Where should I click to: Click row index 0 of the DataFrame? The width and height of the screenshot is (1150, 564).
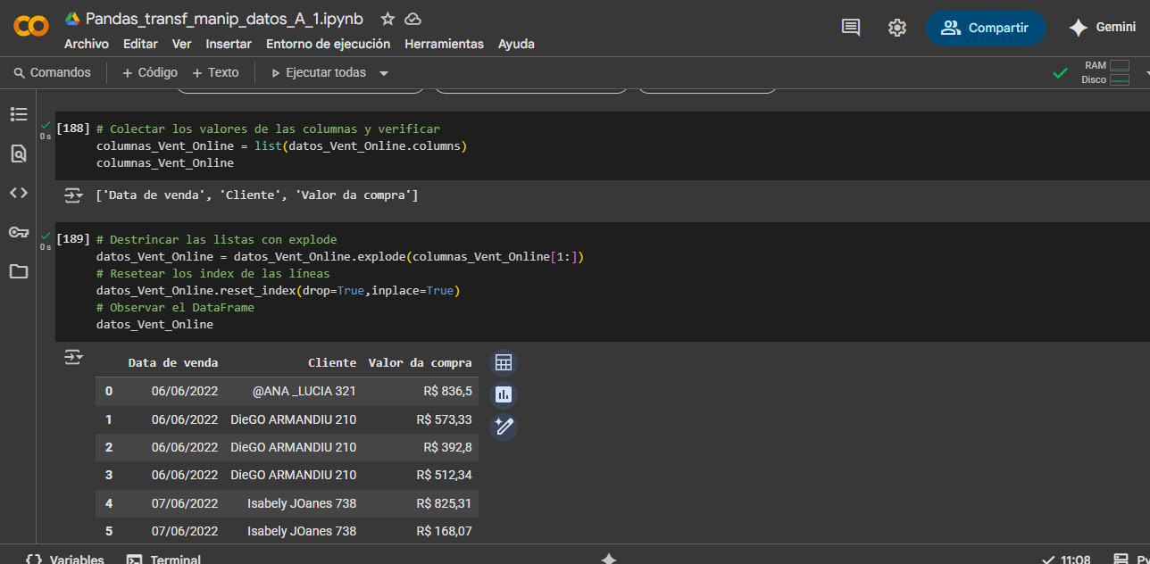point(109,391)
